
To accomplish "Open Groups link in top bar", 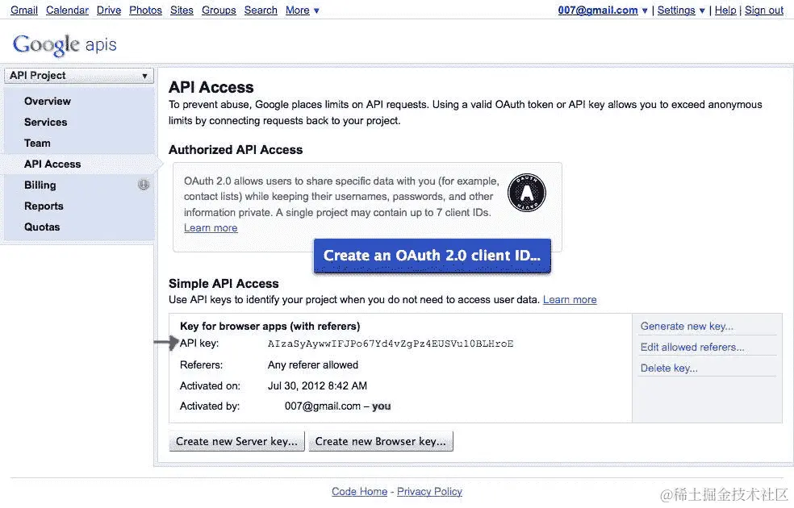I will point(219,10).
